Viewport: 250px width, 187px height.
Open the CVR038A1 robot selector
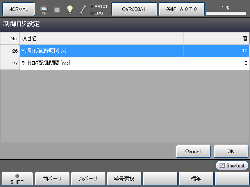tap(134, 9)
